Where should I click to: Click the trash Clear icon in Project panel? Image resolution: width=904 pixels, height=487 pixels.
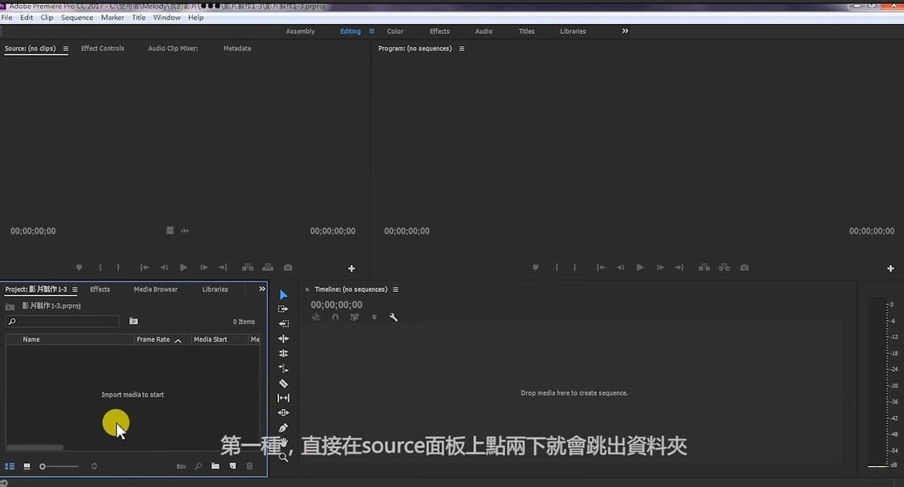250,467
